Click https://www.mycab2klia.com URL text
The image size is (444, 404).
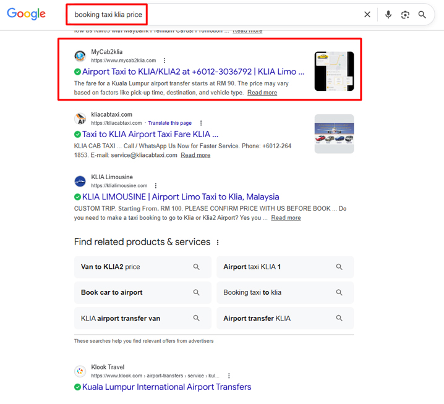click(124, 61)
